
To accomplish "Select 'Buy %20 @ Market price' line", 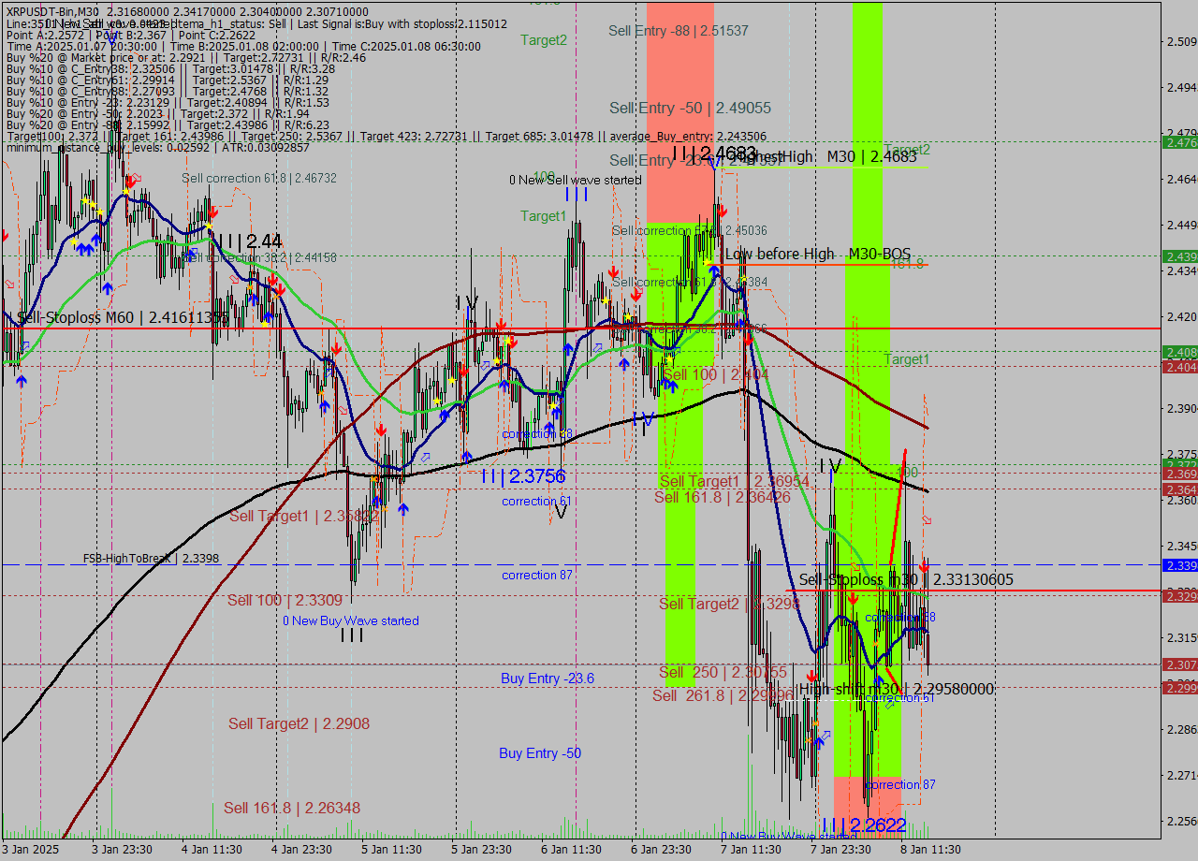I will coord(185,57).
